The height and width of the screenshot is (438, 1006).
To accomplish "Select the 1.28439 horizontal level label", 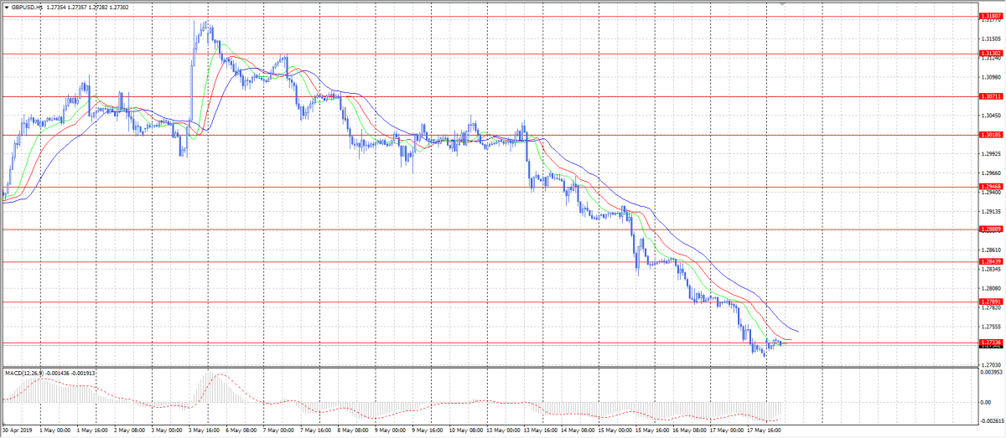I will coord(990,261).
